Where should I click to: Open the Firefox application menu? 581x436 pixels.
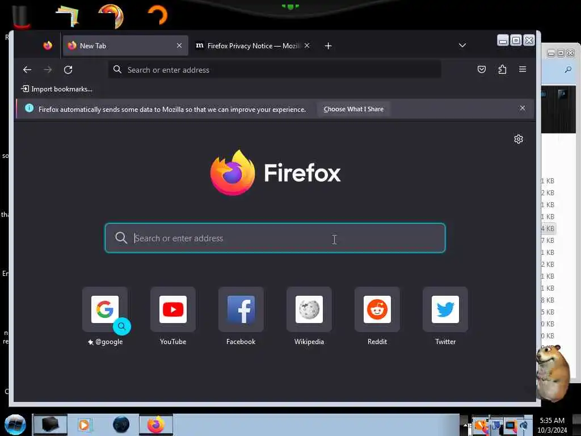[523, 69]
